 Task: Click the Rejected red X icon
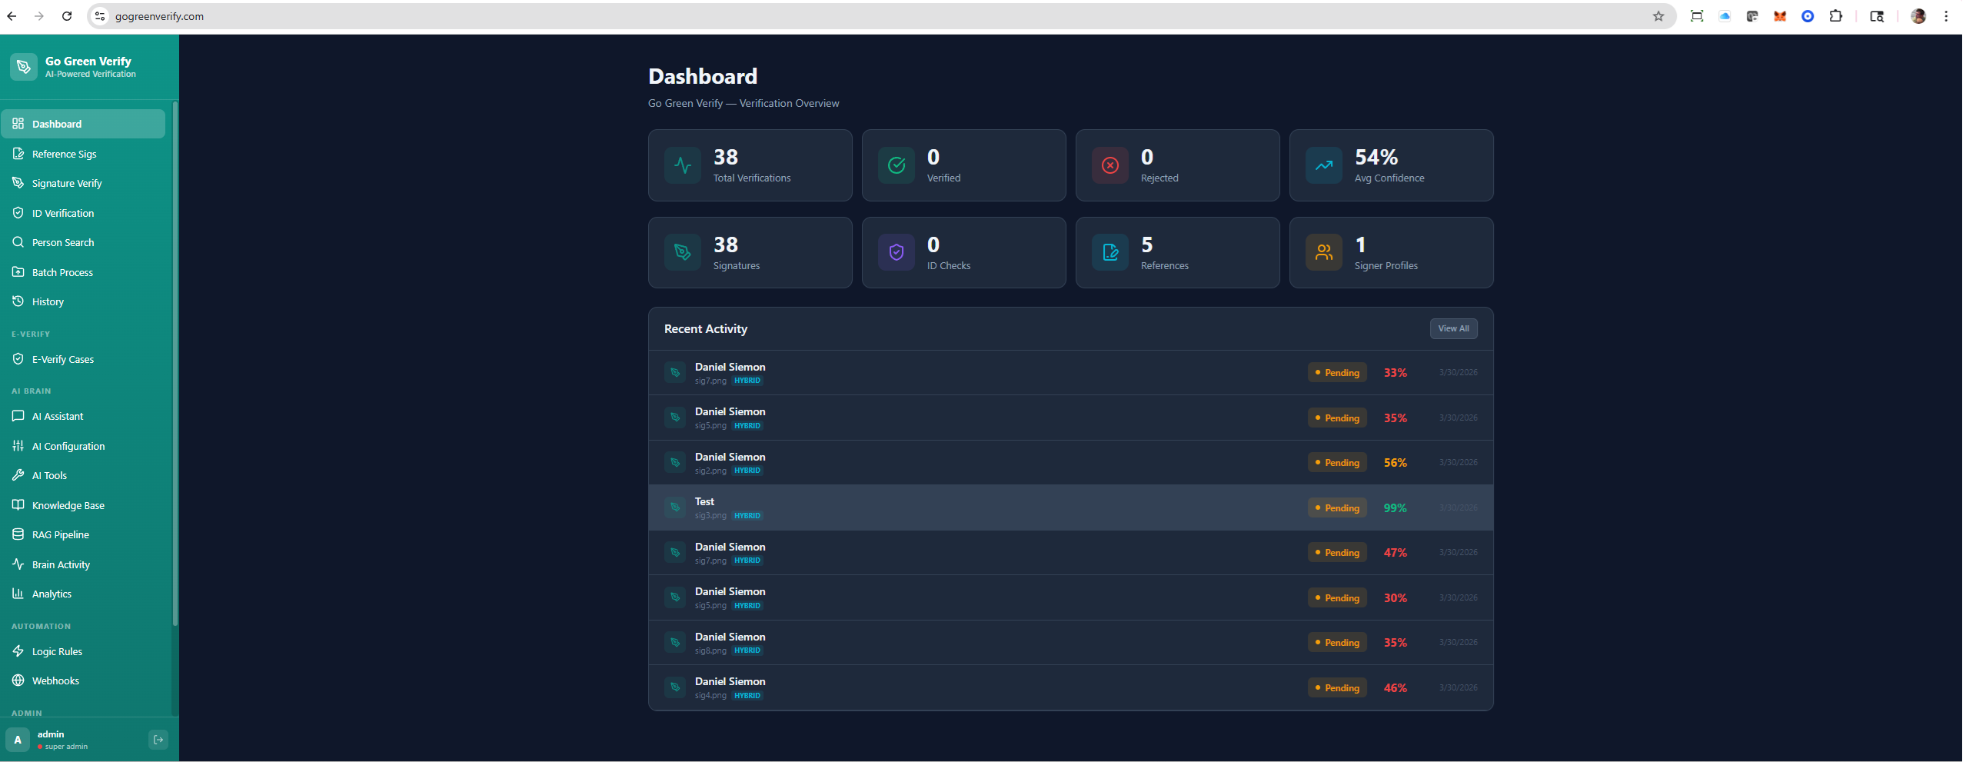(x=1109, y=165)
